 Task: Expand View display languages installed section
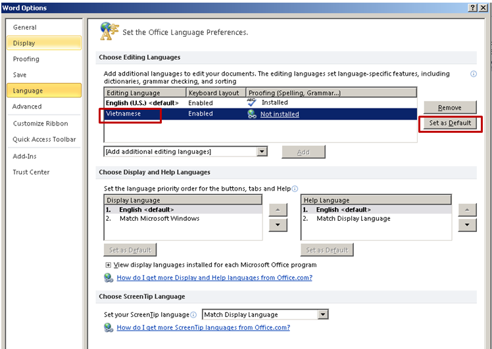pyautogui.click(x=109, y=265)
